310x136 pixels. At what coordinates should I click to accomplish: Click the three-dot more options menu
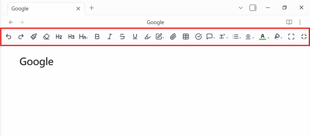[x=300, y=22]
